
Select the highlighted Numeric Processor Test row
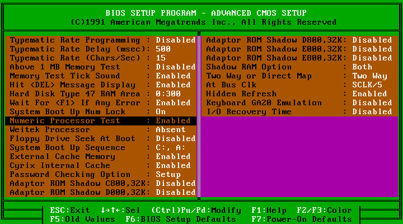point(101,121)
